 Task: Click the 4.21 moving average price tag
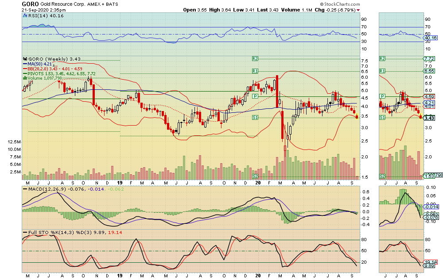click(x=429, y=103)
